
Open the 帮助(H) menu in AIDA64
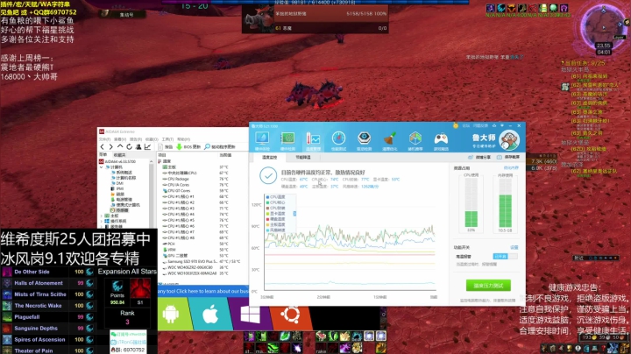[183, 139]
